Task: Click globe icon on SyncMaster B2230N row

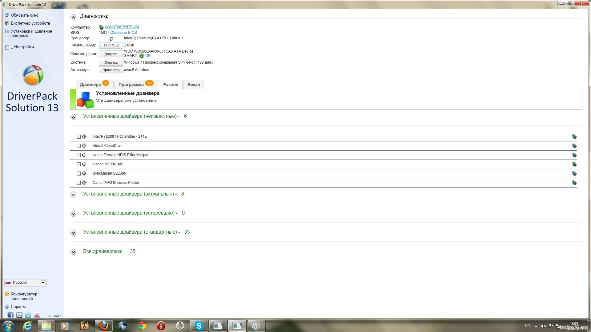Action: click(x=574, y=173)
